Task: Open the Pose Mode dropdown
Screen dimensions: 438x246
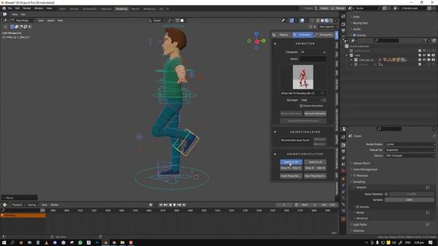Action: [23, 20]
